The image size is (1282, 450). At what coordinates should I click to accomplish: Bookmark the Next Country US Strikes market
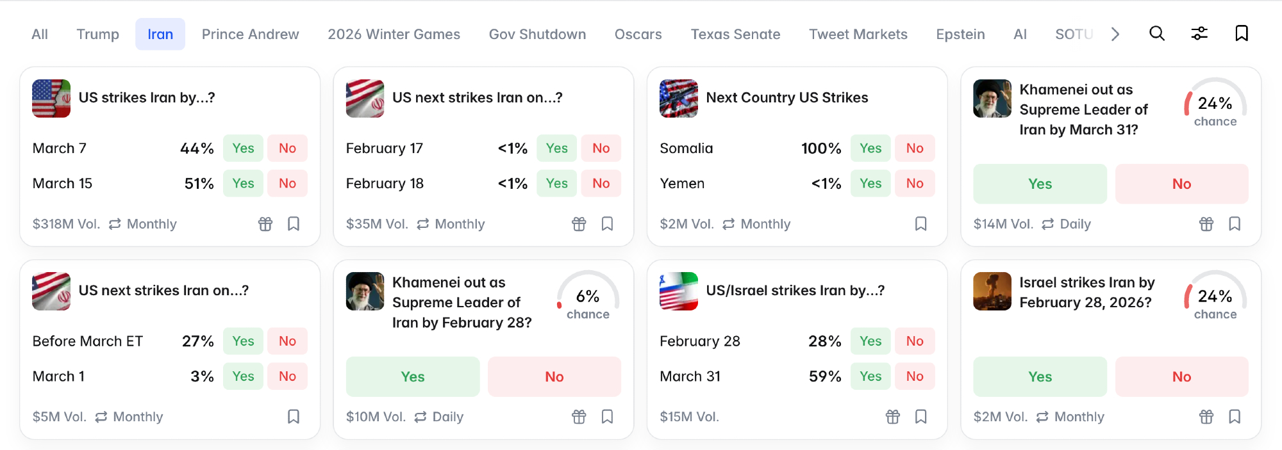click(921, 224)
